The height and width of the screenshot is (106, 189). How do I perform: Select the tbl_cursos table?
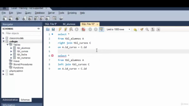[x=22, y=51]
